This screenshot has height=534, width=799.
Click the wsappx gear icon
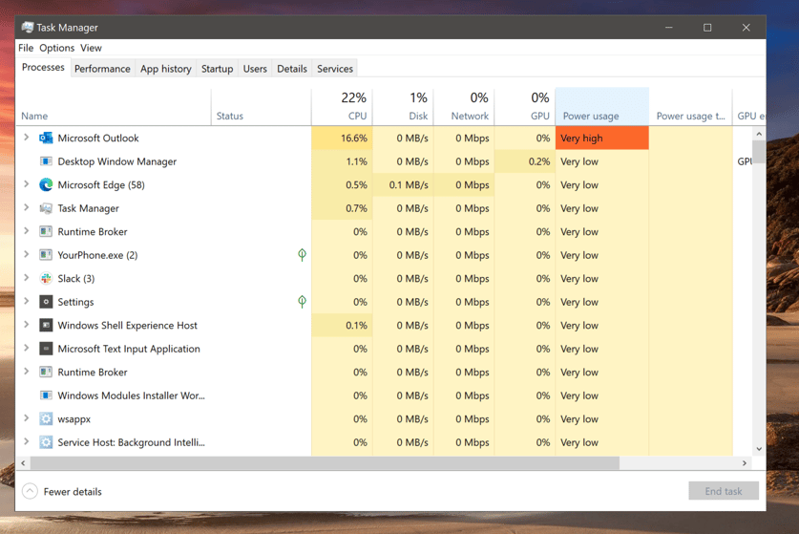[x=46, y=418]
